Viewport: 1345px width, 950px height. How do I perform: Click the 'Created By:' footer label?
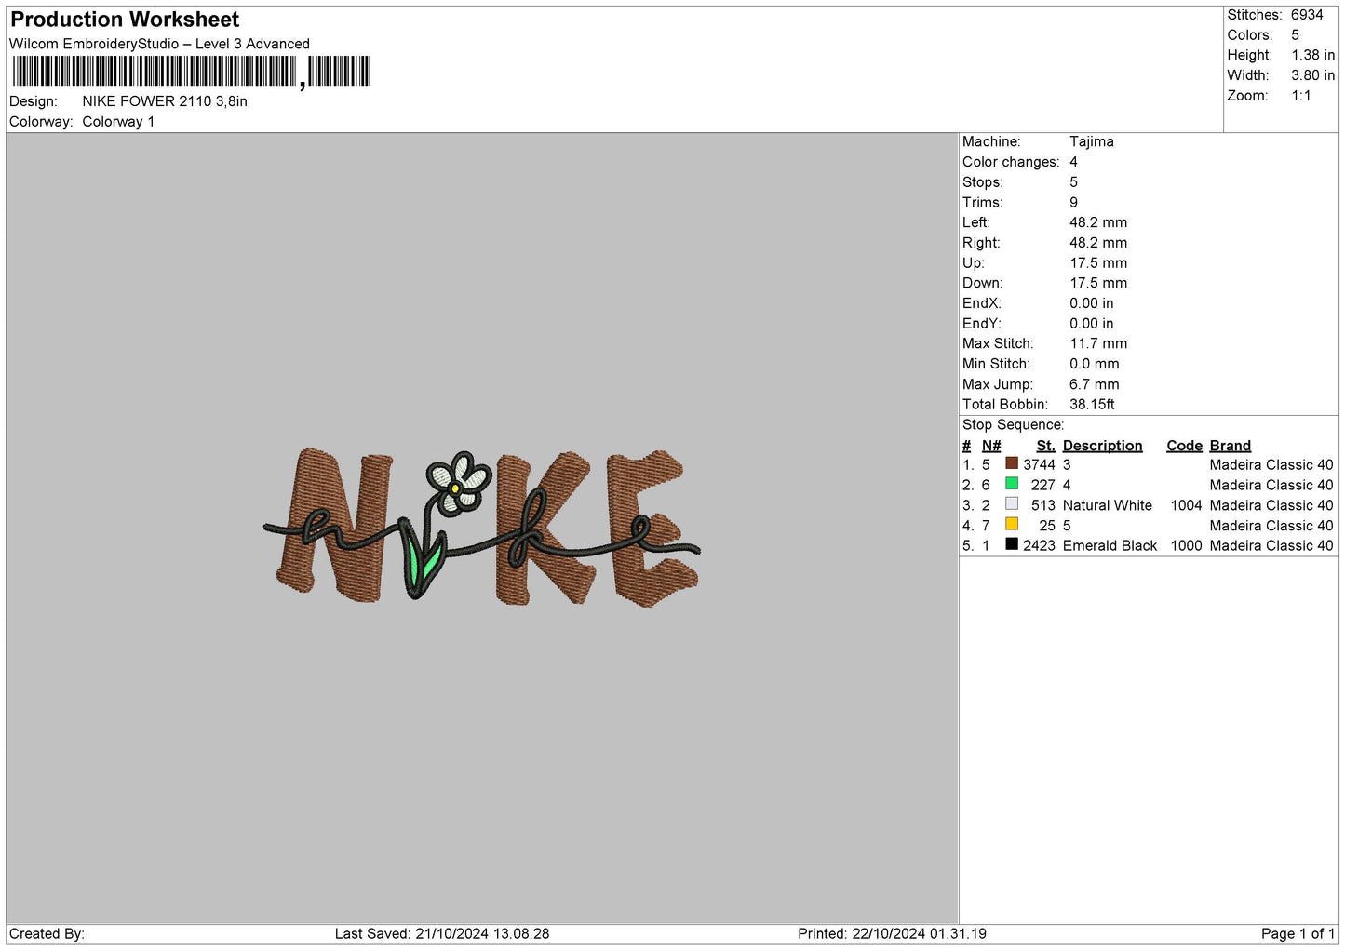[x=47, y=934]
